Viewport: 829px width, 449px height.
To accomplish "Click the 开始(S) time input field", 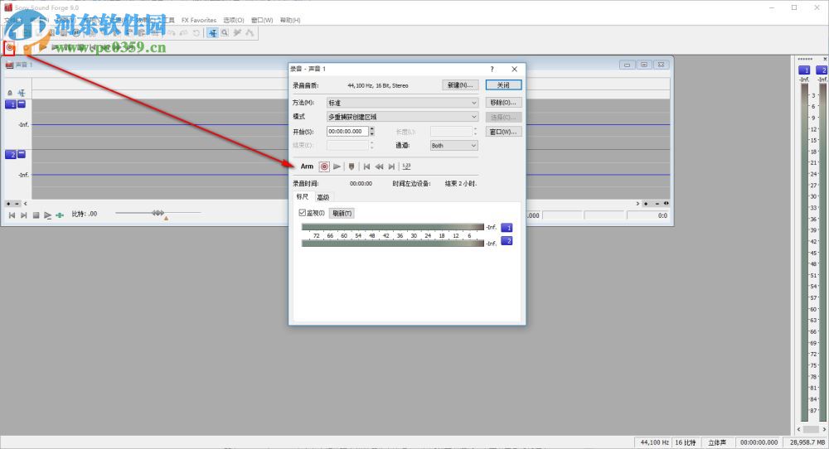I will (347, 132).
